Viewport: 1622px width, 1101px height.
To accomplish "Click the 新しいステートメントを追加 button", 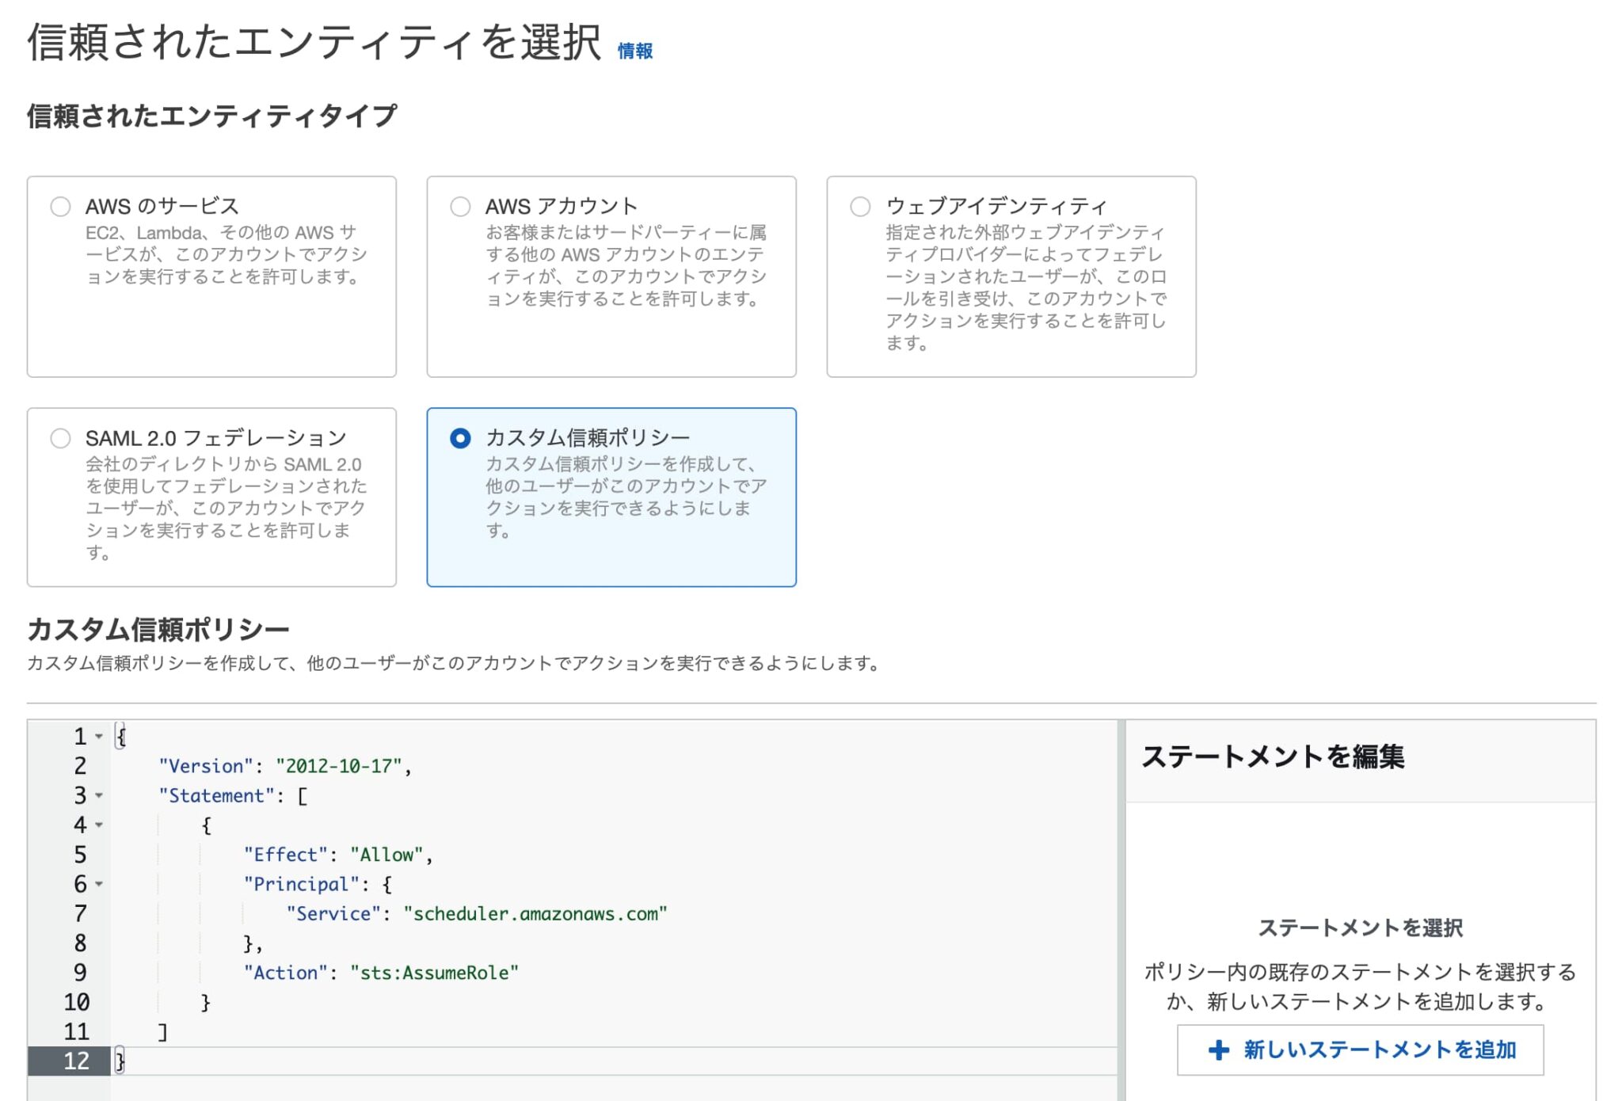I will (x=1361, y=1050).
